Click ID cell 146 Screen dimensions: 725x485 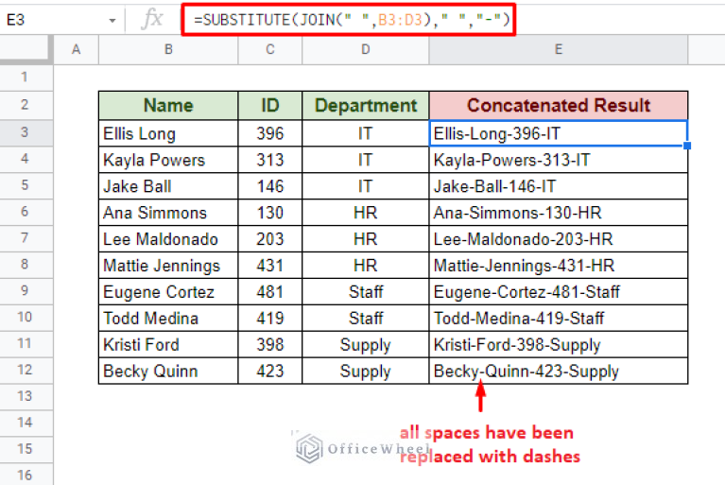point(270,186)
